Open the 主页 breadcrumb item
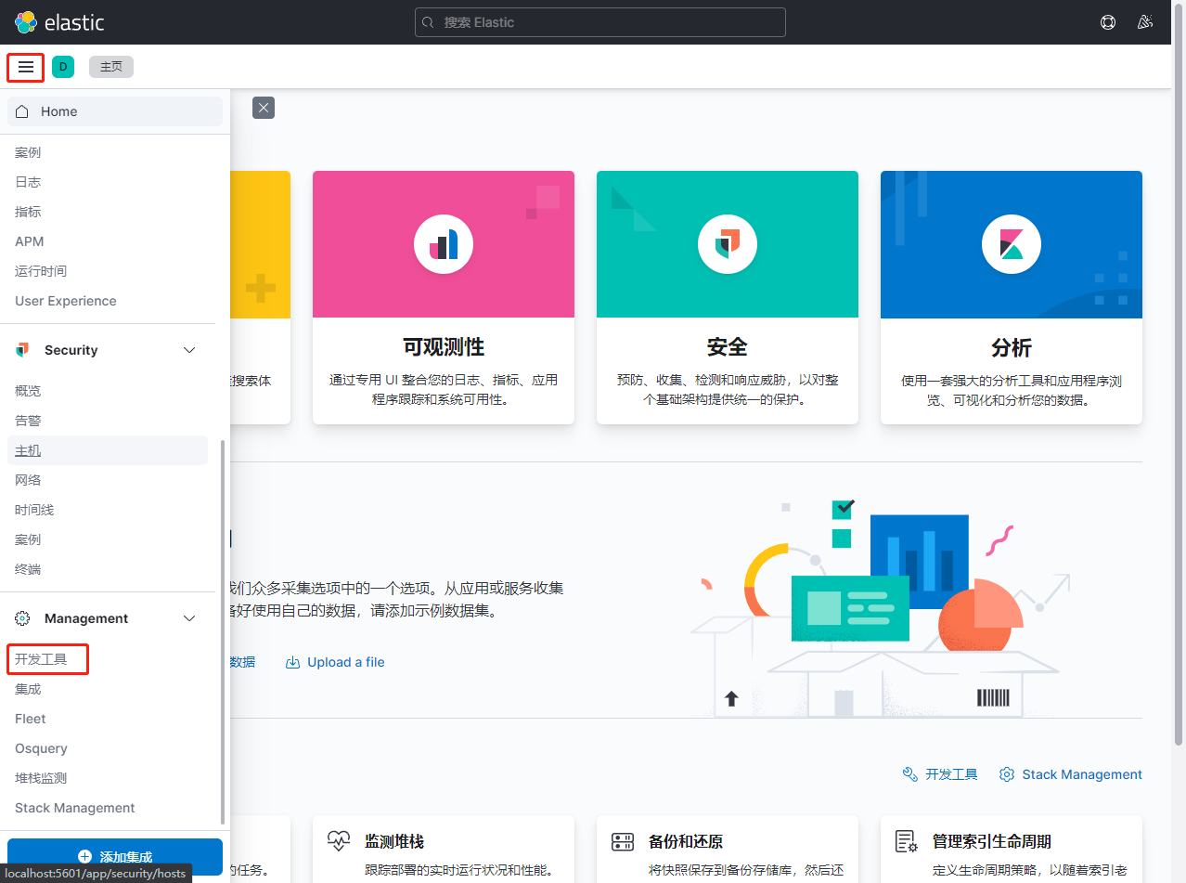Image resolution: width=1186 pixels, height=883 pixels. [110, 67]
